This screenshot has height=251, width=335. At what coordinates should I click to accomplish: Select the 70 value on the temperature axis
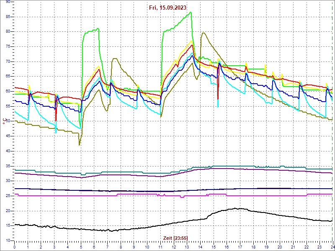pos(8,61)
